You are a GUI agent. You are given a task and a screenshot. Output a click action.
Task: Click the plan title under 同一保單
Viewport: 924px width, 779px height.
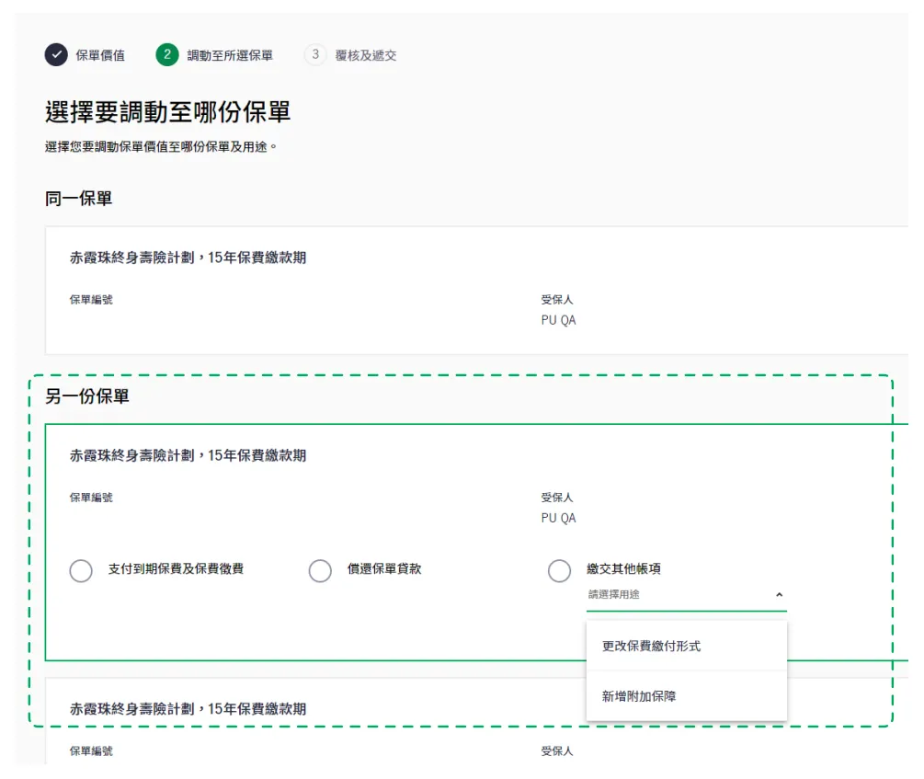188,258
